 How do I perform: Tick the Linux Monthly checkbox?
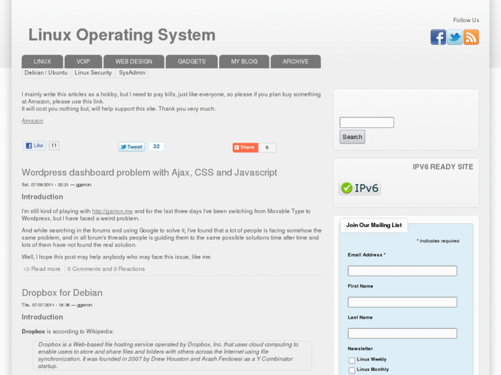351,370
